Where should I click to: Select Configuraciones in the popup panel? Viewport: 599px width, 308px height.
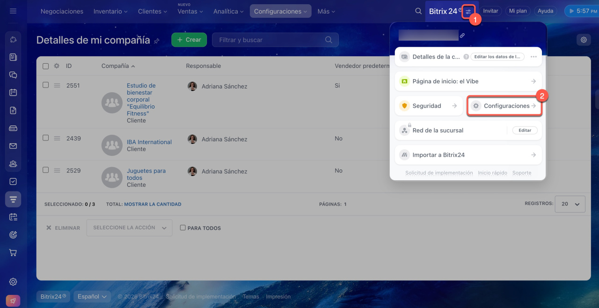tap(504, 106)
